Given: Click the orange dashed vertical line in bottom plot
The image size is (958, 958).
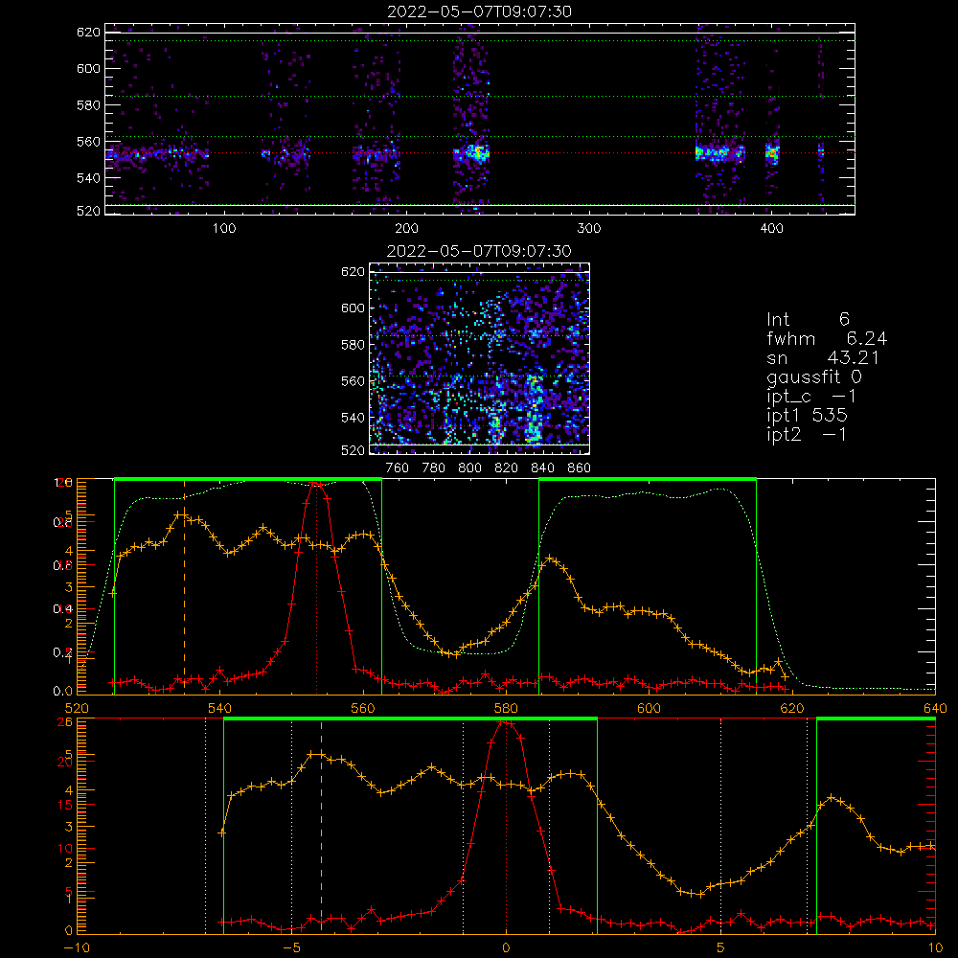Looking at the screenshot, I should [x=321, y=826].
